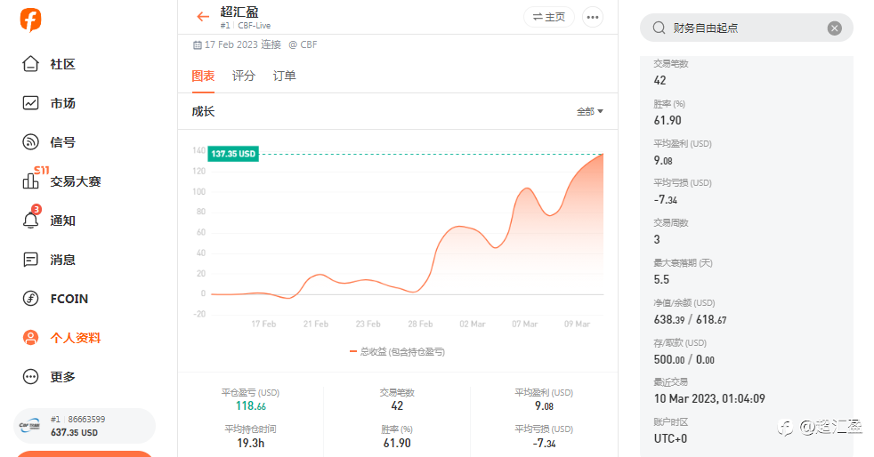Clear the search box text
The width and height of the screenshot is (874, 457).
coord(835,28)
